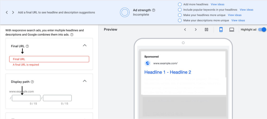Toggle Highlight ad switch
This screenshot has height=119, width=267.
[x=262, y=30]
